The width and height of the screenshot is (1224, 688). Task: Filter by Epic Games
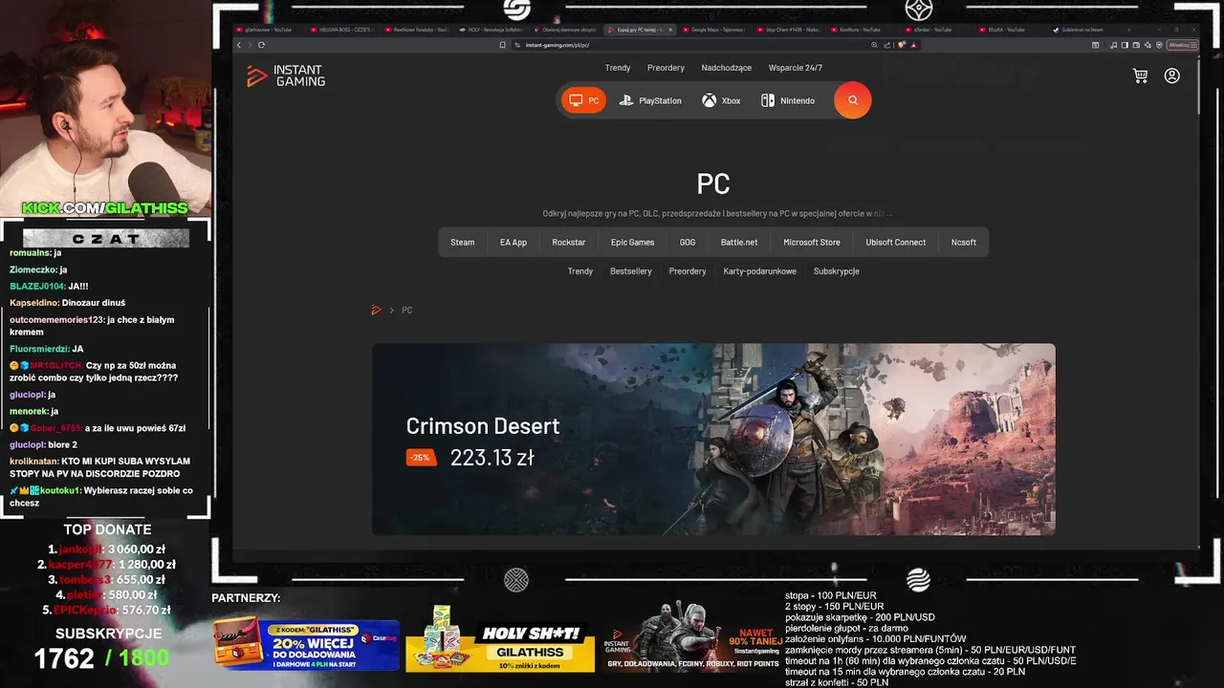click(633, 243)
